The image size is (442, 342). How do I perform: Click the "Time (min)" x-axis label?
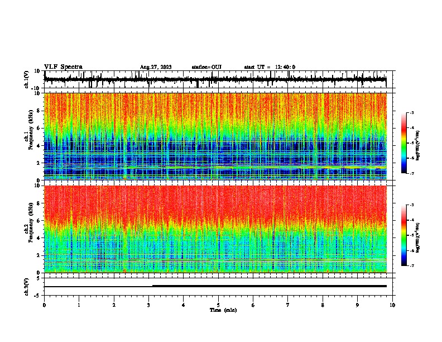[223, 310]
